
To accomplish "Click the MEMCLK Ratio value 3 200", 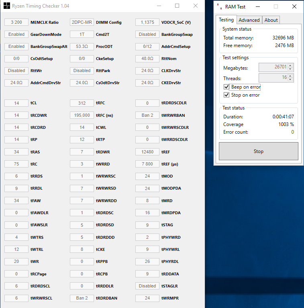I will pos(16,22).
